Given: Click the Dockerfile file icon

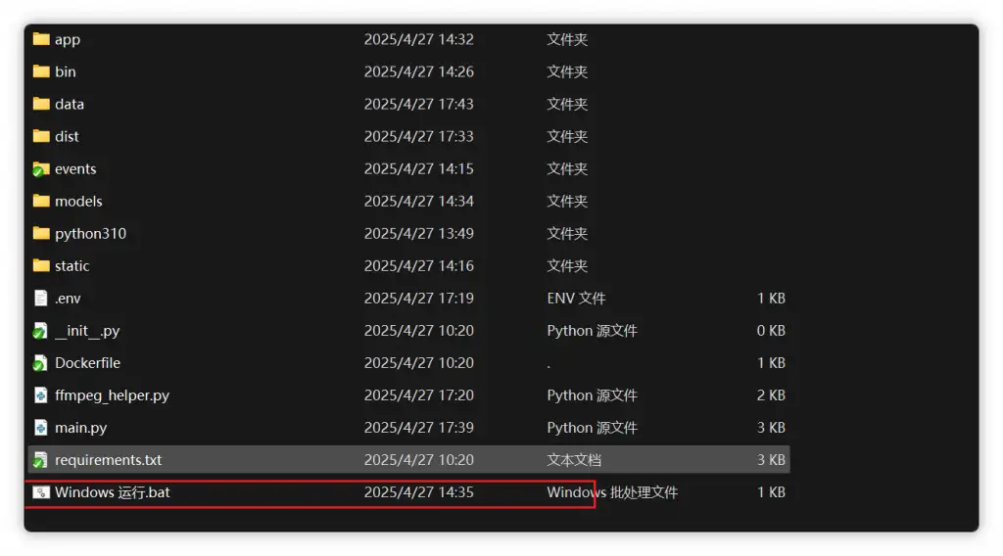Looking at the screenshot, I should point(40,363).
